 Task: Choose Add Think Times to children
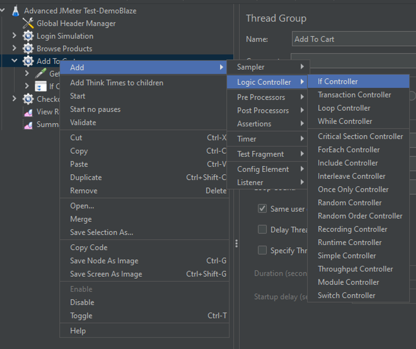(144, 83)
